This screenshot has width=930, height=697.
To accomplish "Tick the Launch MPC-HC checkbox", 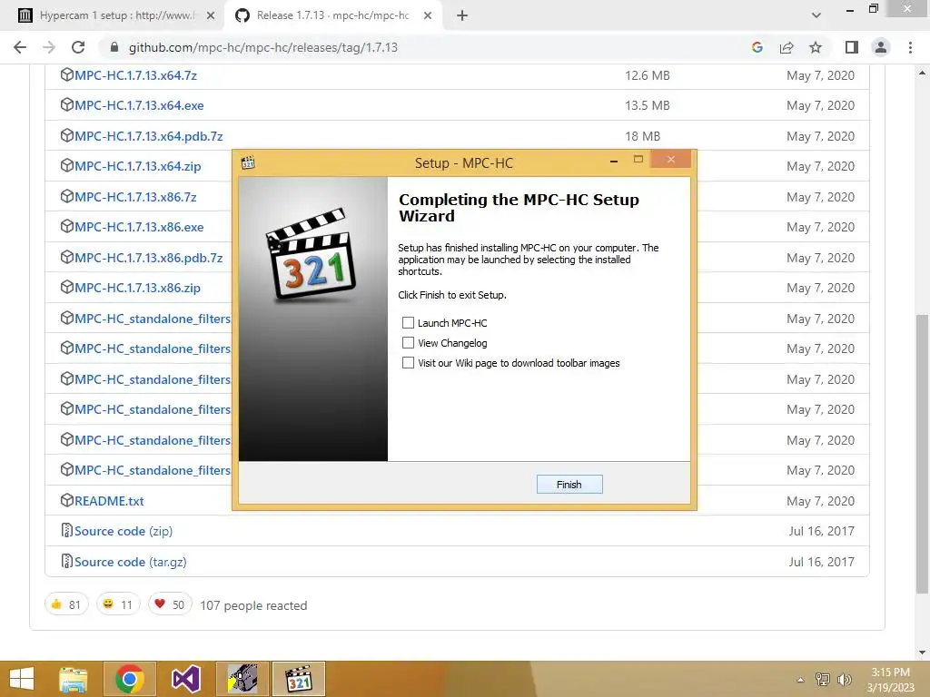I will [x=408, y=322].
